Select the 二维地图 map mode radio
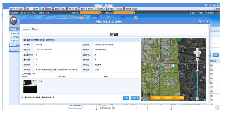Image resolution: width=227 pixels, height=114 pixels. click(152, 98)
